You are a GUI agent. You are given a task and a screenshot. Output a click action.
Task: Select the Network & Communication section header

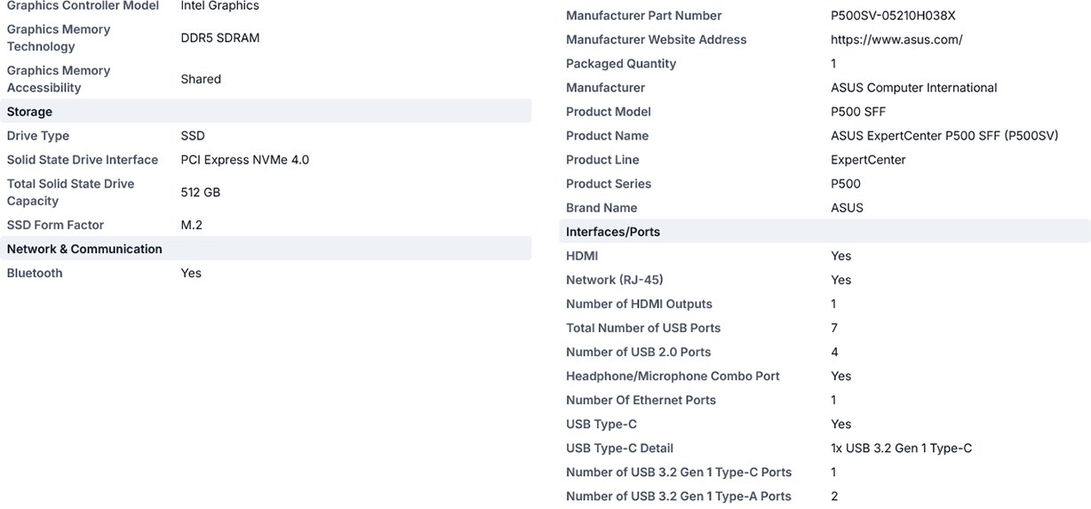coord(266,249)
